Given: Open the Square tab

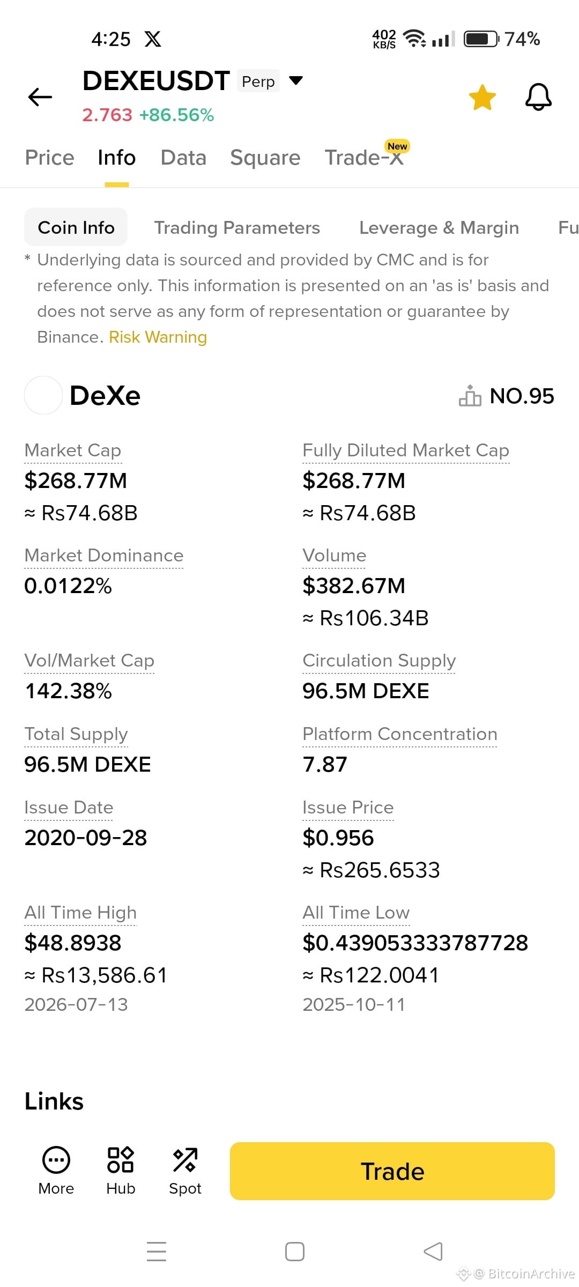Looking at the screenshot, I should (x=265, y=158).
